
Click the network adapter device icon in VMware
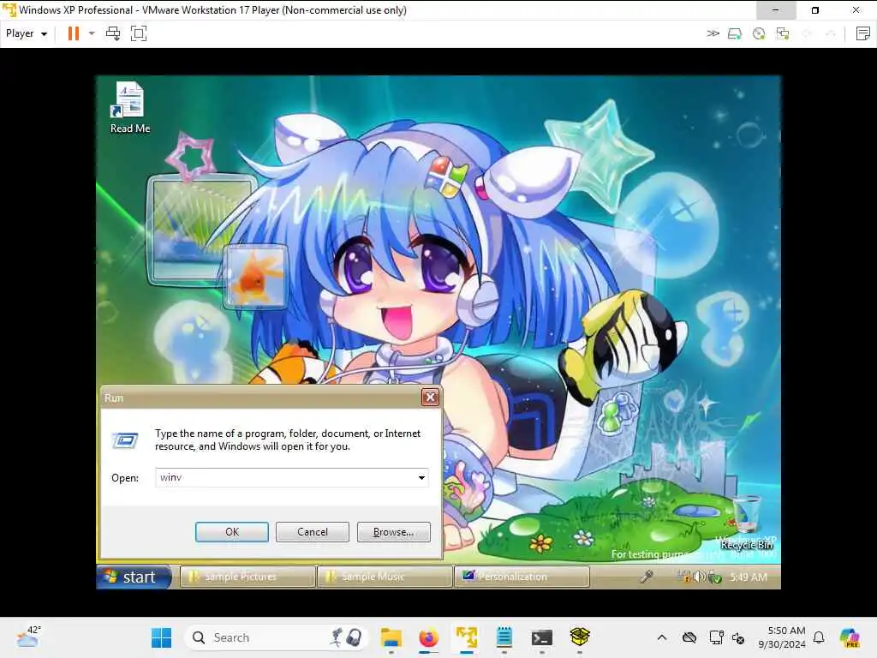(783, 34)
